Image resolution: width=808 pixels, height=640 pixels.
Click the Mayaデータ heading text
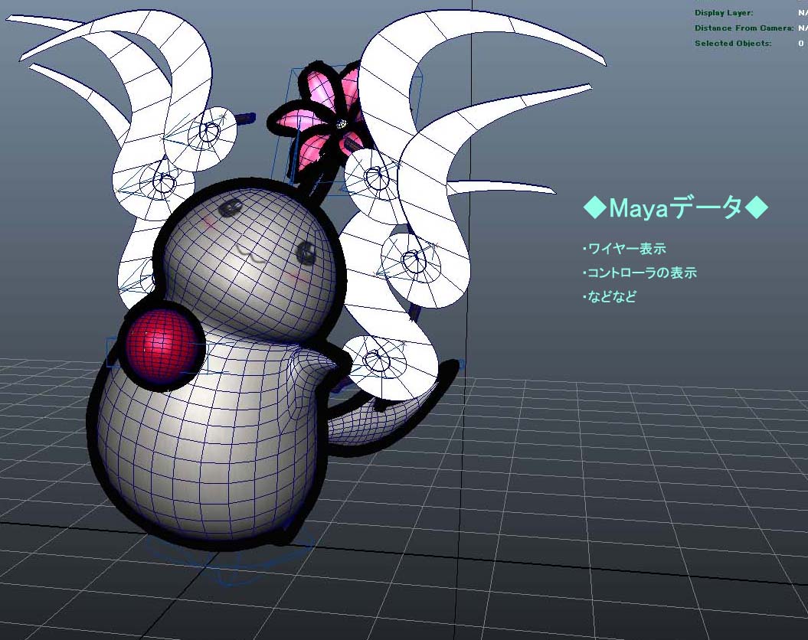[x=676, y=208]
